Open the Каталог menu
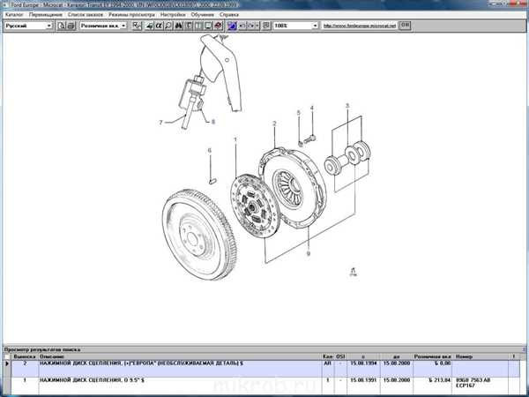Image resolution: width=529 pixels, height=397 pixels. (14, 15)
